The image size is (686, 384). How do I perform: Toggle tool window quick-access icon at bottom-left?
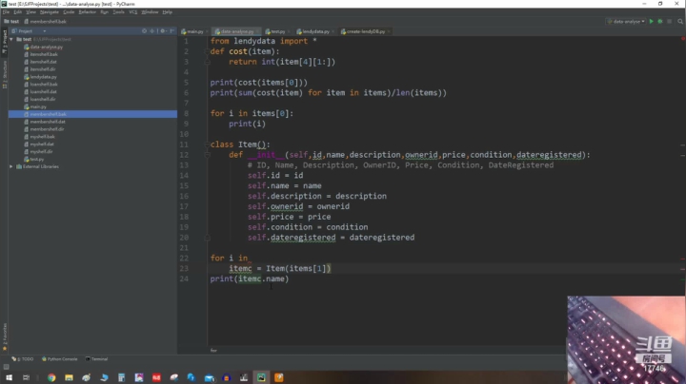(6, 367)
